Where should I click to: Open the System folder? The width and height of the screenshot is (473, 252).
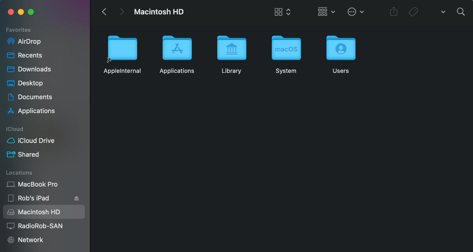(x=286, y=48)
